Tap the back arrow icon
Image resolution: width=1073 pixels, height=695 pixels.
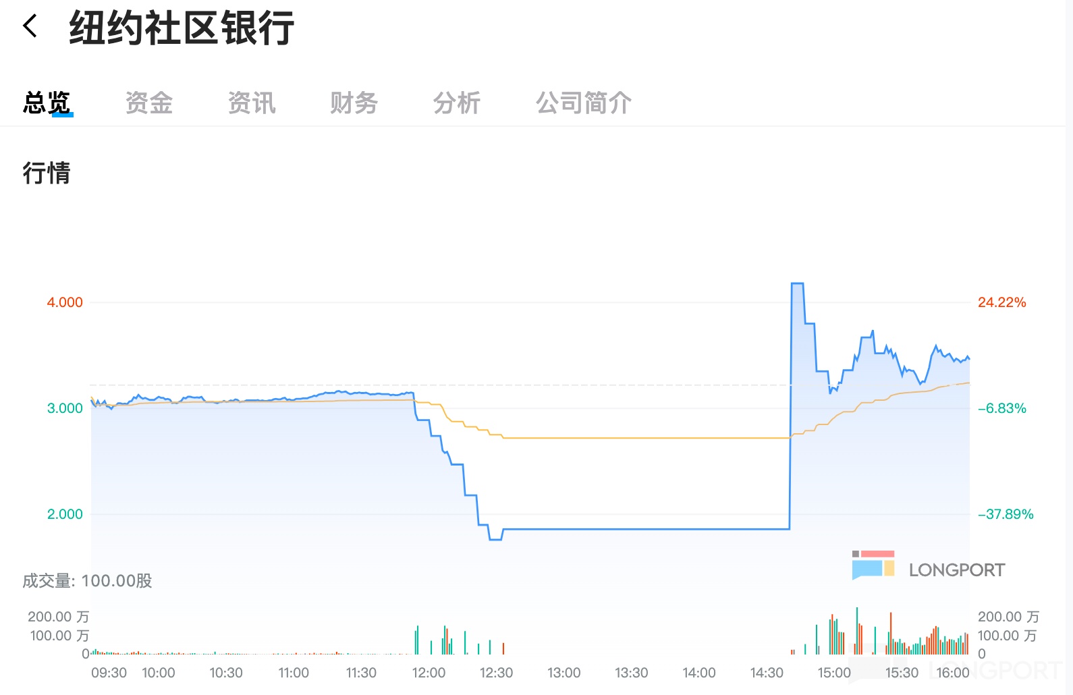30,27
